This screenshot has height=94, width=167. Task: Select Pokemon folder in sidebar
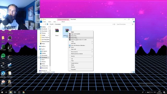pos(45,42)
